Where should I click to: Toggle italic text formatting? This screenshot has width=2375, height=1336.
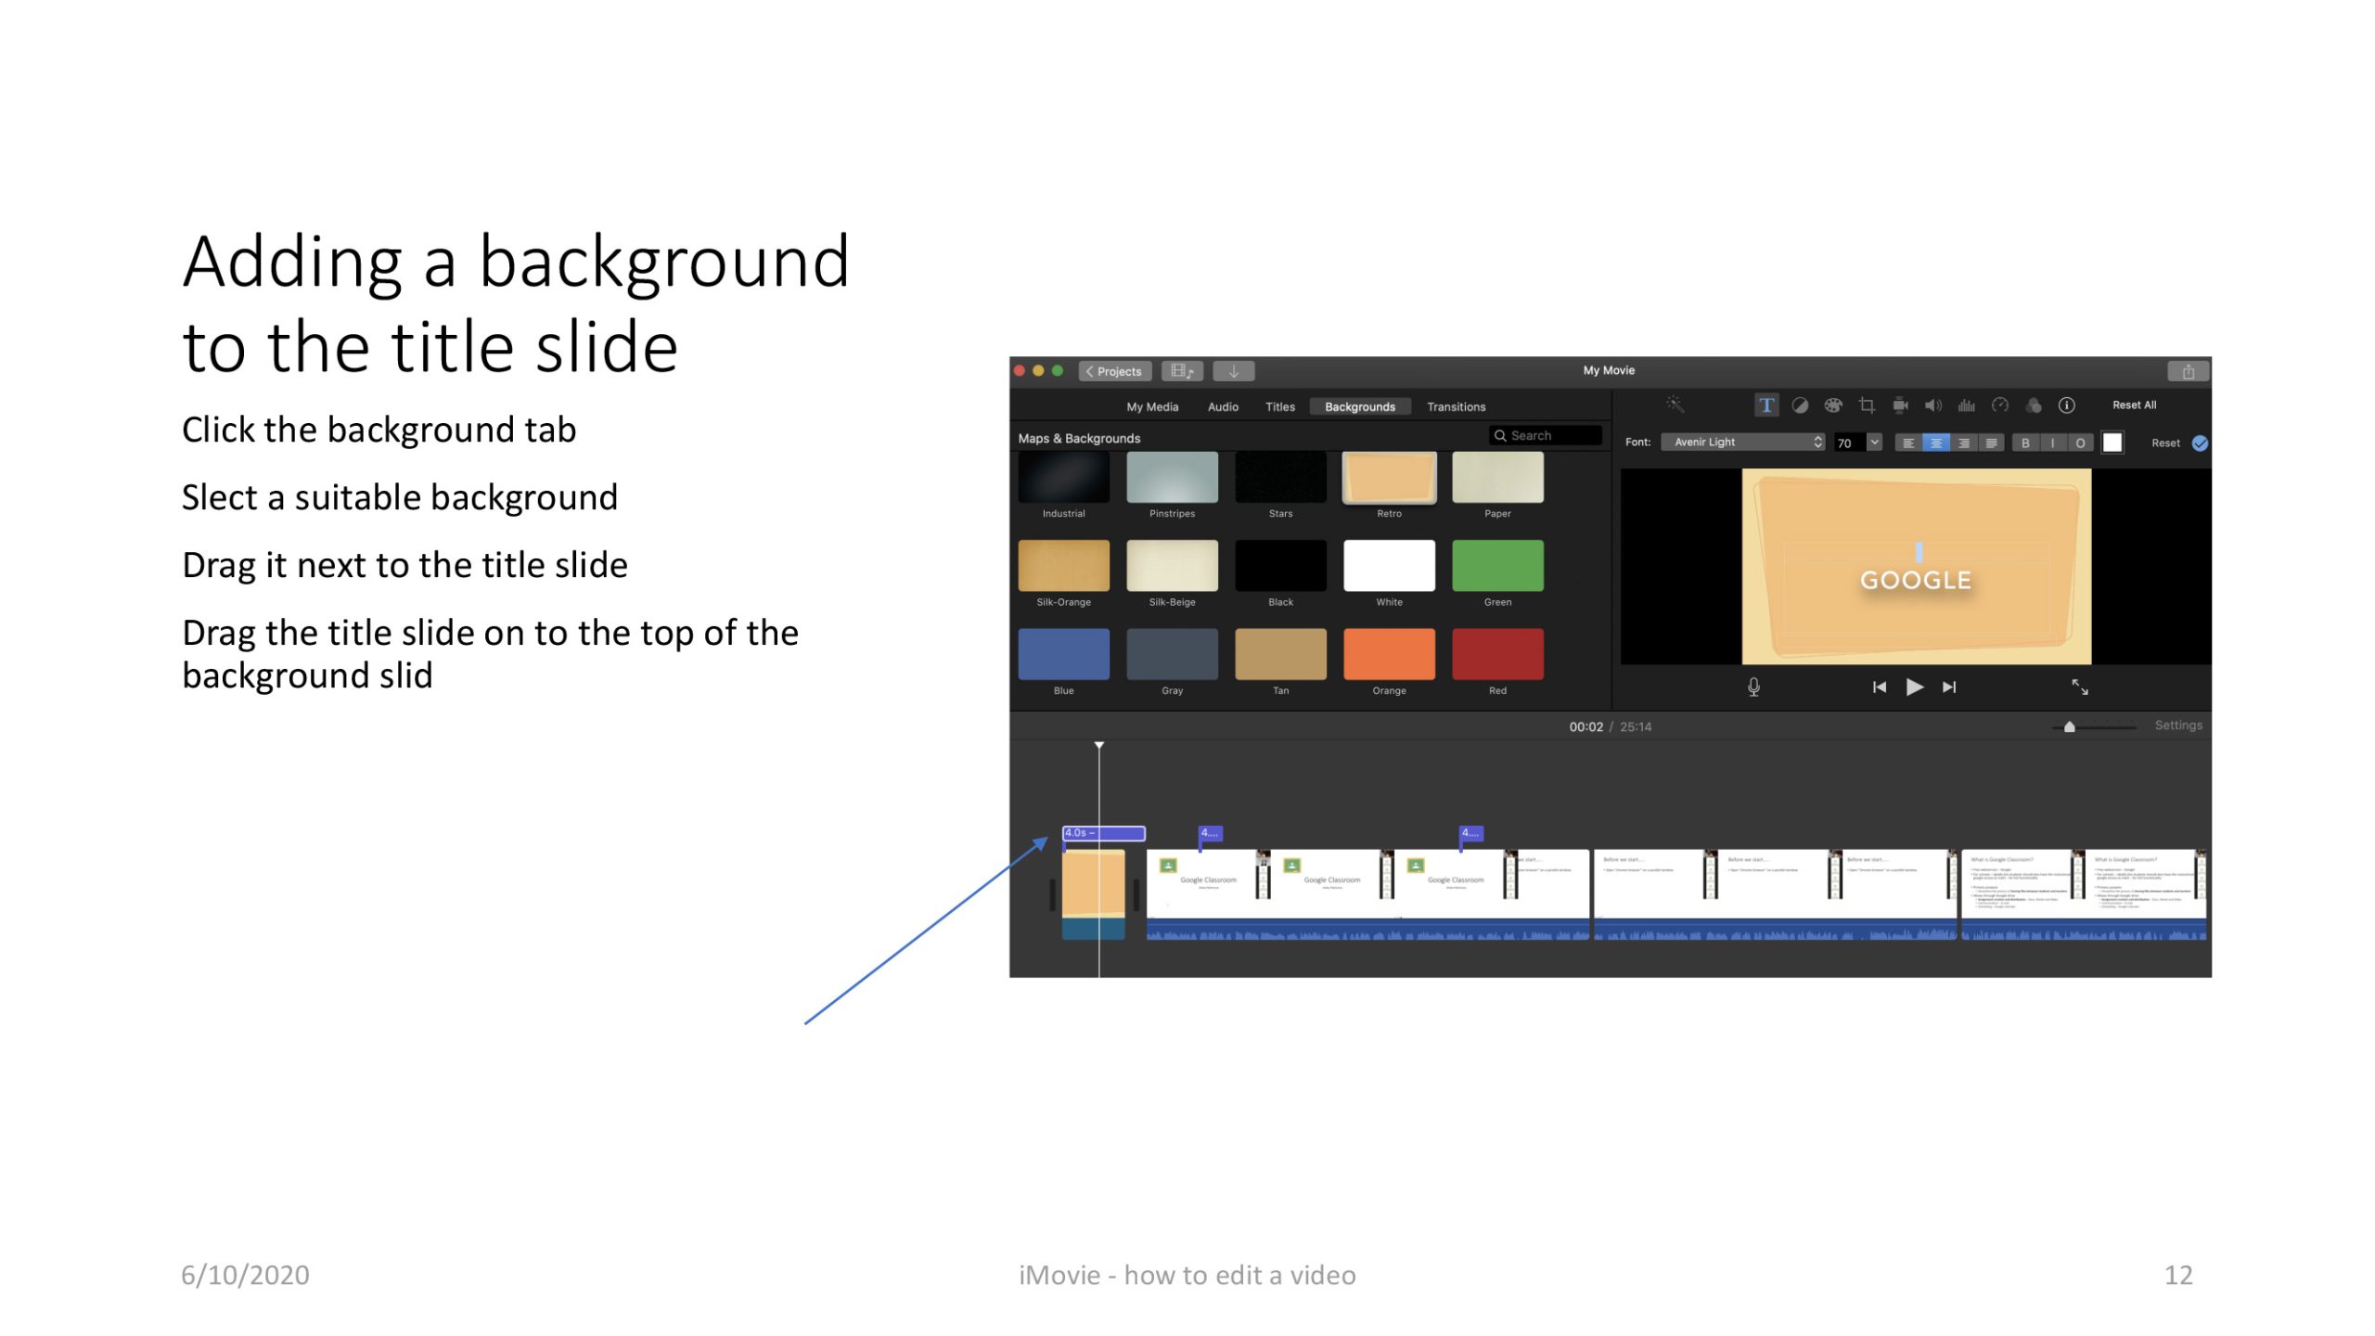[x=2052, y=443]
